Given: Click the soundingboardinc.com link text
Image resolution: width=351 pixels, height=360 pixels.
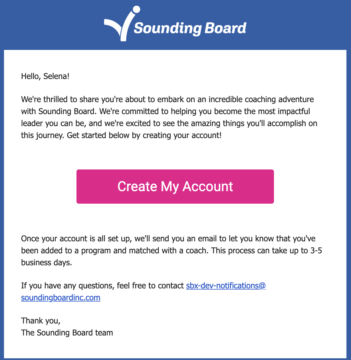Looking at the screenshot, I should 60,298.
